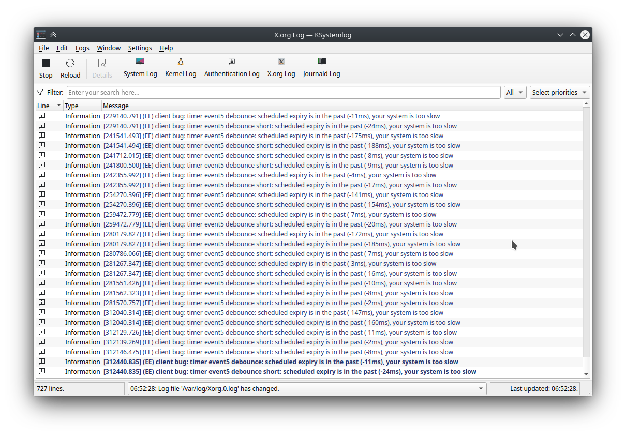Viewport: 626px width, 436px height.
Task: Click the double up-arrow title bar button
Action: point(53,35)
